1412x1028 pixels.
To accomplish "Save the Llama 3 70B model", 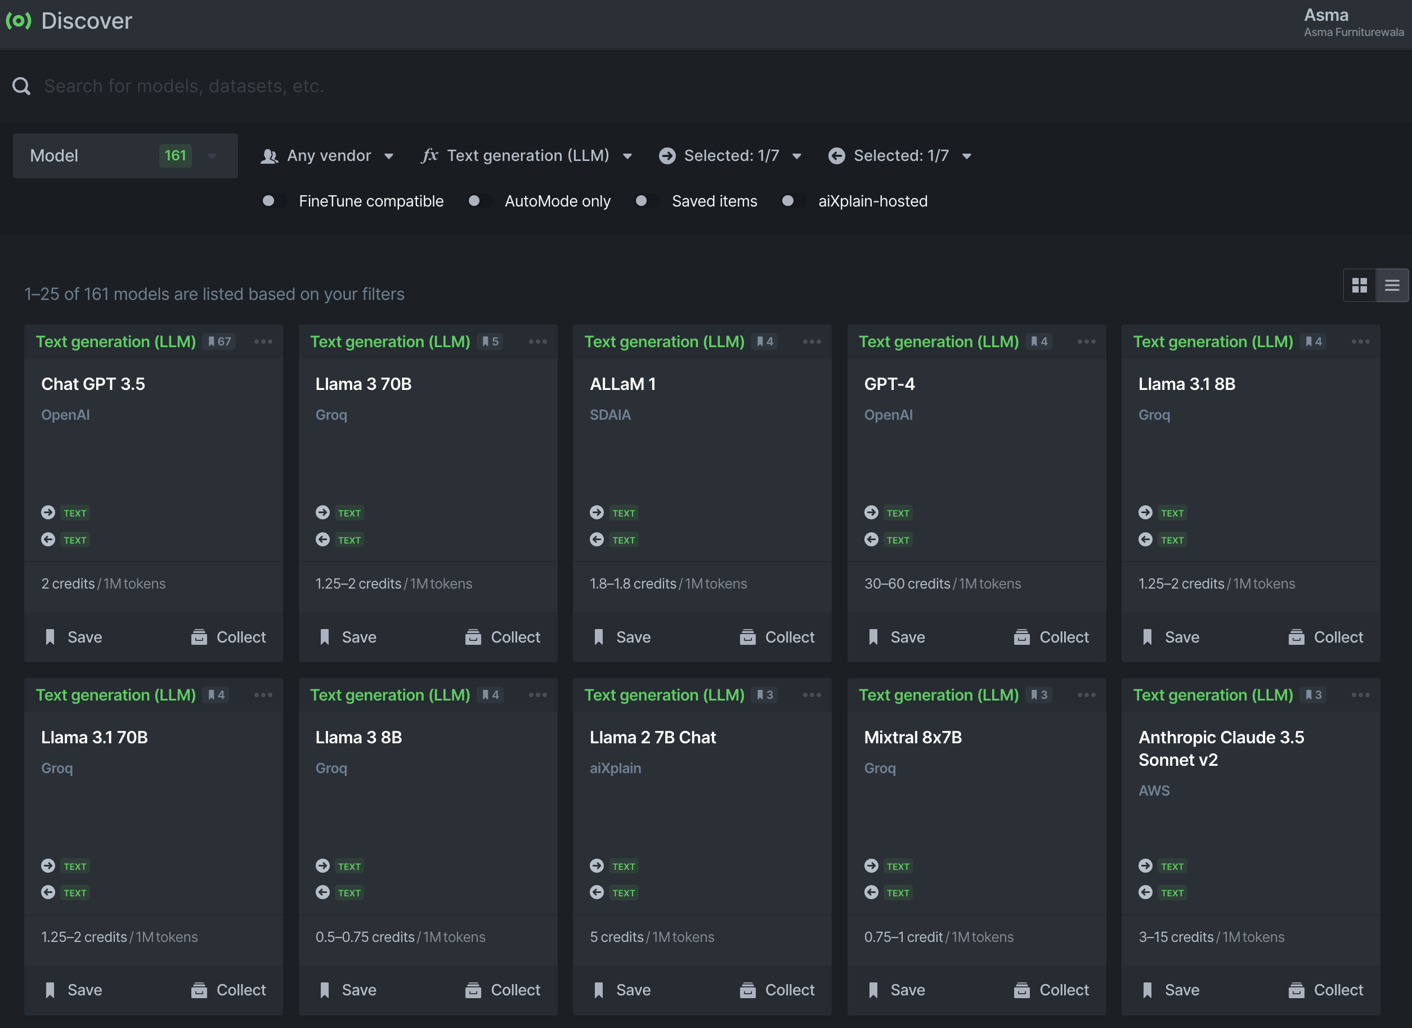I will [x=348, y=637].
